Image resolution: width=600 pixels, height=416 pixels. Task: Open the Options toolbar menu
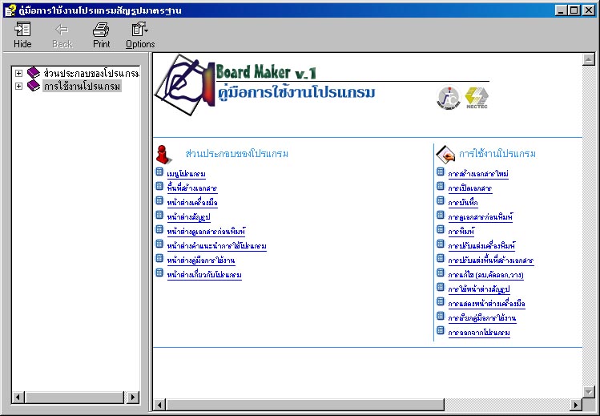(x=140, y=35)
